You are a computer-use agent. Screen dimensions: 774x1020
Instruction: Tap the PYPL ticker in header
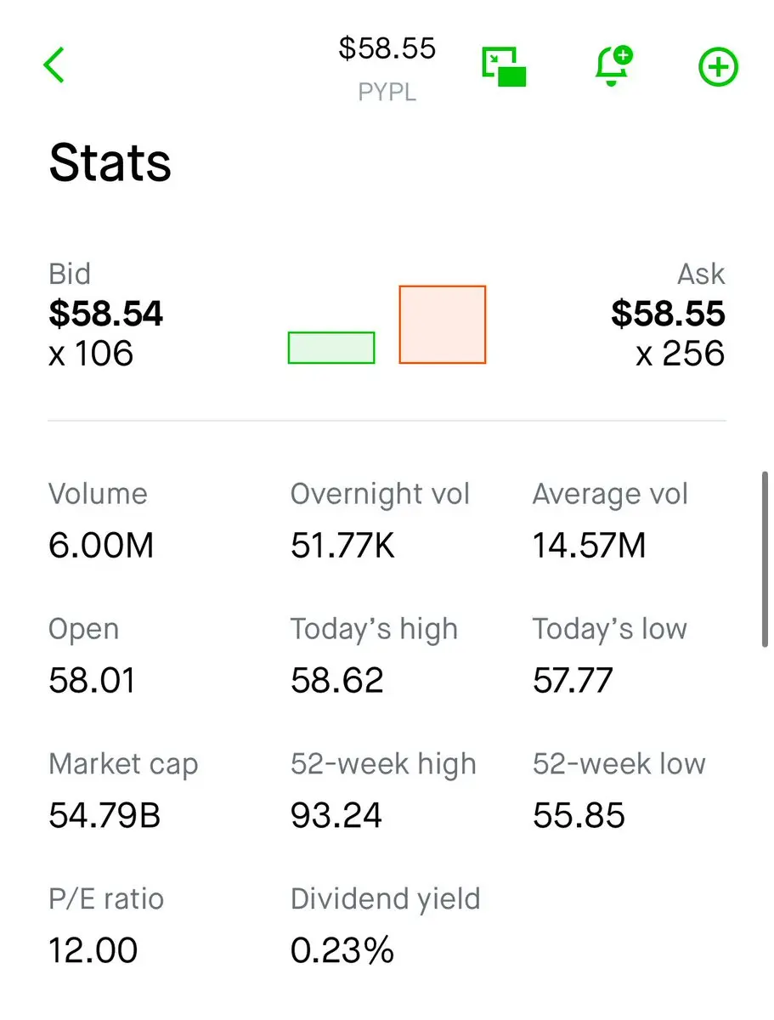387,92
